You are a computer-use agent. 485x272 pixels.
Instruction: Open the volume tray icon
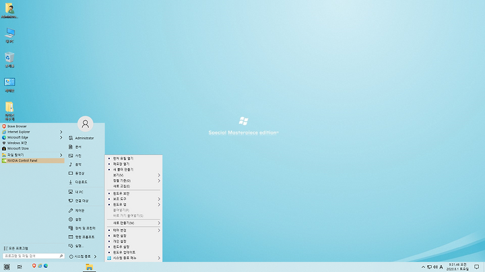(435, 267)
